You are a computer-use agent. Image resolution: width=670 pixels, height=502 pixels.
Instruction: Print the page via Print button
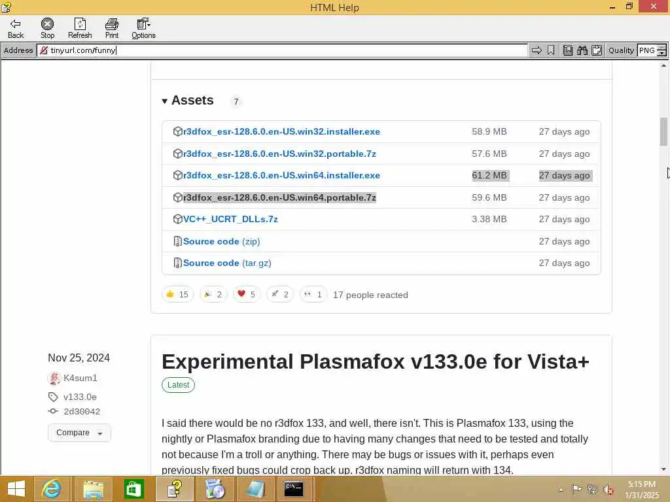click(112, 29)
